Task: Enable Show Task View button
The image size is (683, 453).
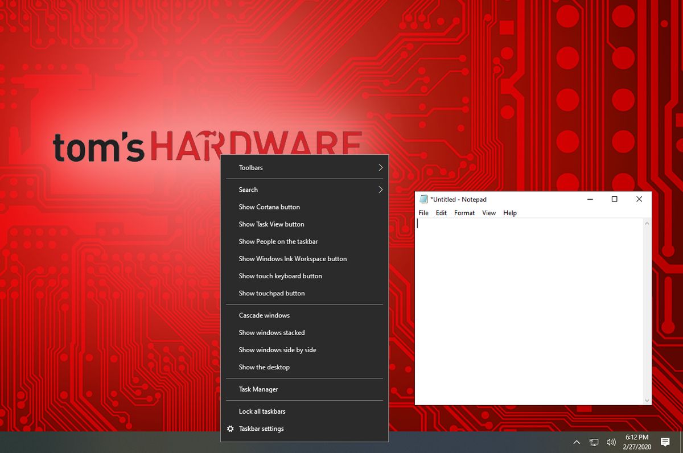Action: click(x=271, y=224)
